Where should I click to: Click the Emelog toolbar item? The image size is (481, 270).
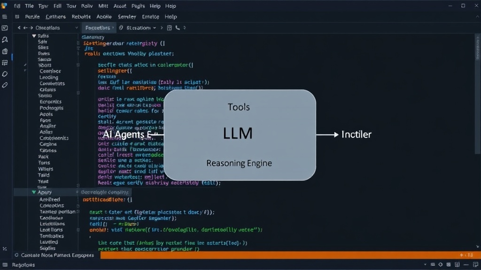click(x=150, y=17)
